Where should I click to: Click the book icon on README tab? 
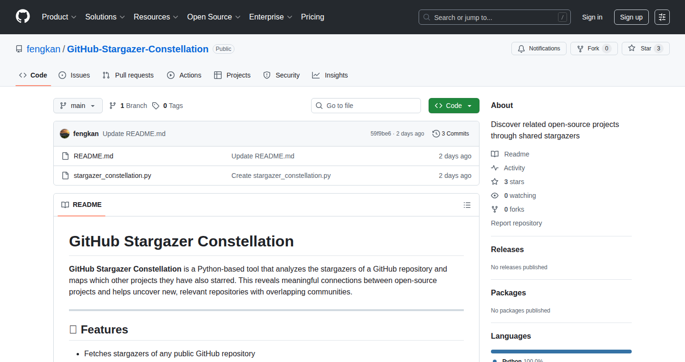tap(65, 205)
